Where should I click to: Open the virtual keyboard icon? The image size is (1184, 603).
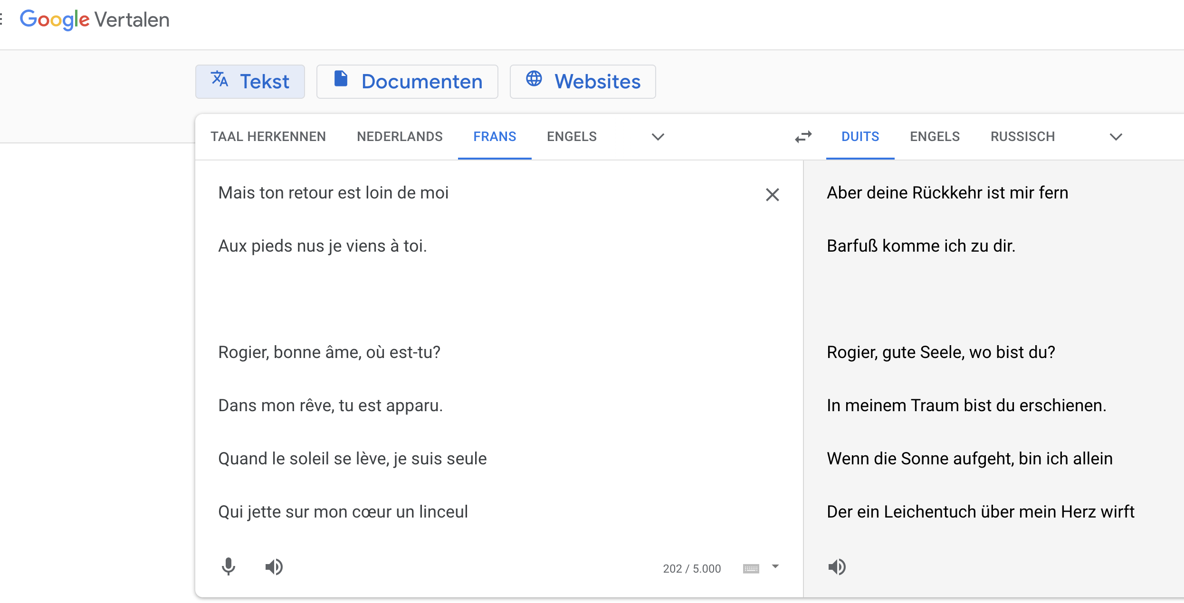[x=751, y=568]
